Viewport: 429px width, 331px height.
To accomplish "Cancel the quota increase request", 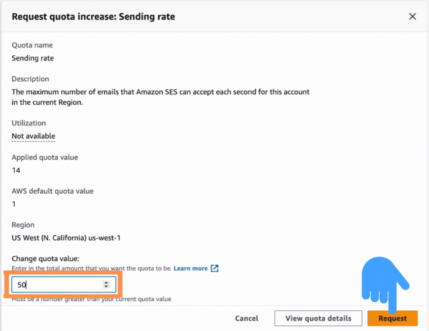I will coord(247,318).
